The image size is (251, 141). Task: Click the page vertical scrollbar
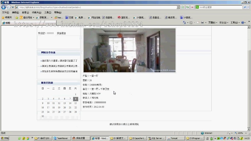coord(248,78)
